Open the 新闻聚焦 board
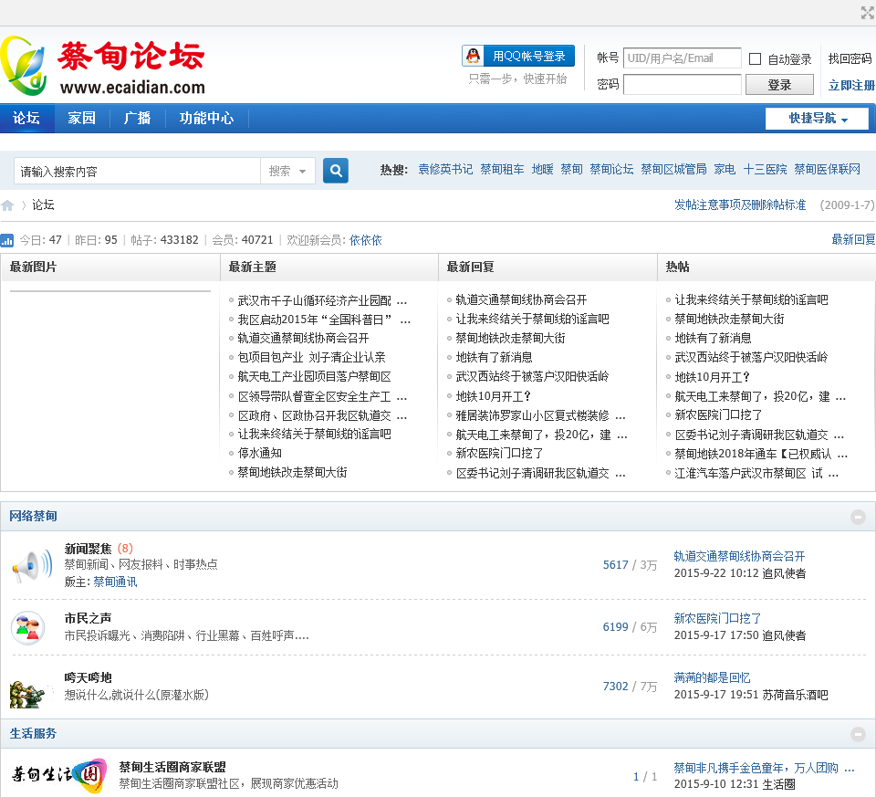The image size is (876, 797). coord(88,549)
